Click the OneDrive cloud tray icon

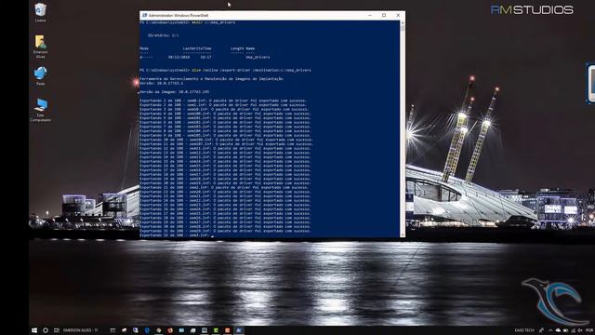[x=558, y=330]
